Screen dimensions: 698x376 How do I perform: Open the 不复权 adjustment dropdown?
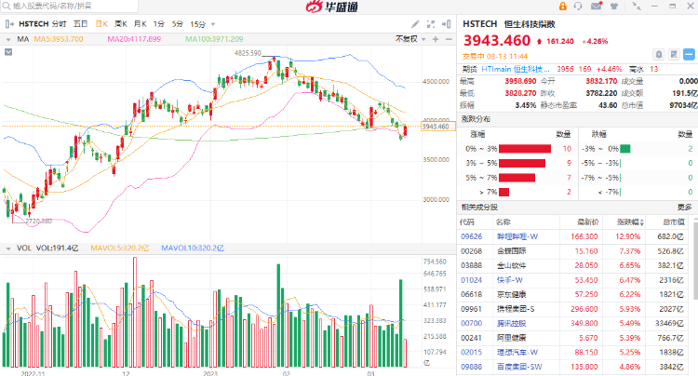(x=410, y=39)
